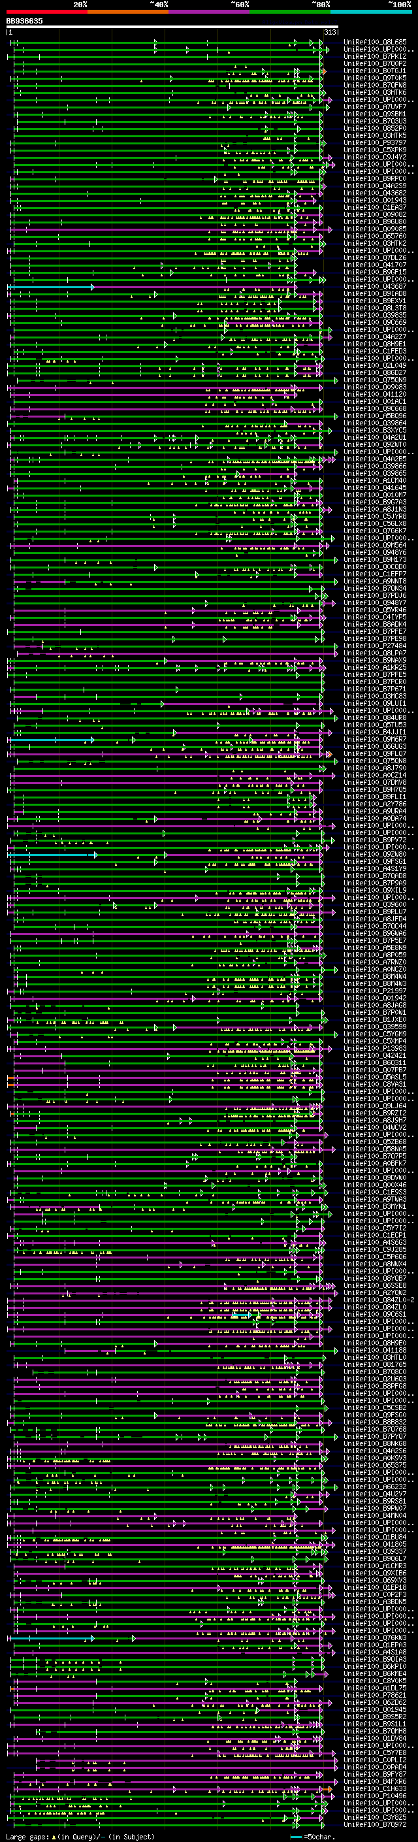418x1842 pixels.
Task: Select the UniRef100_B9RPC0 label
Action: point(375,179)
